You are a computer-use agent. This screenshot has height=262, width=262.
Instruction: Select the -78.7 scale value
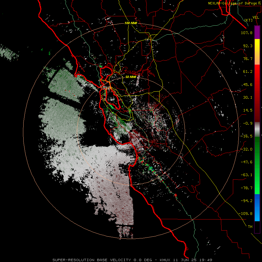[x=247, y=188]
